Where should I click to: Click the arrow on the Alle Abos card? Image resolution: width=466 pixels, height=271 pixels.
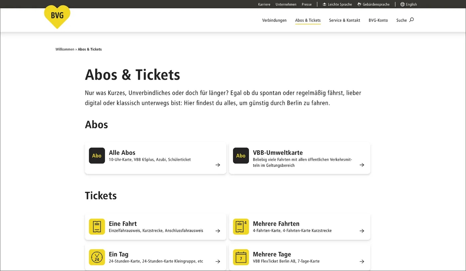coord(218,165)
